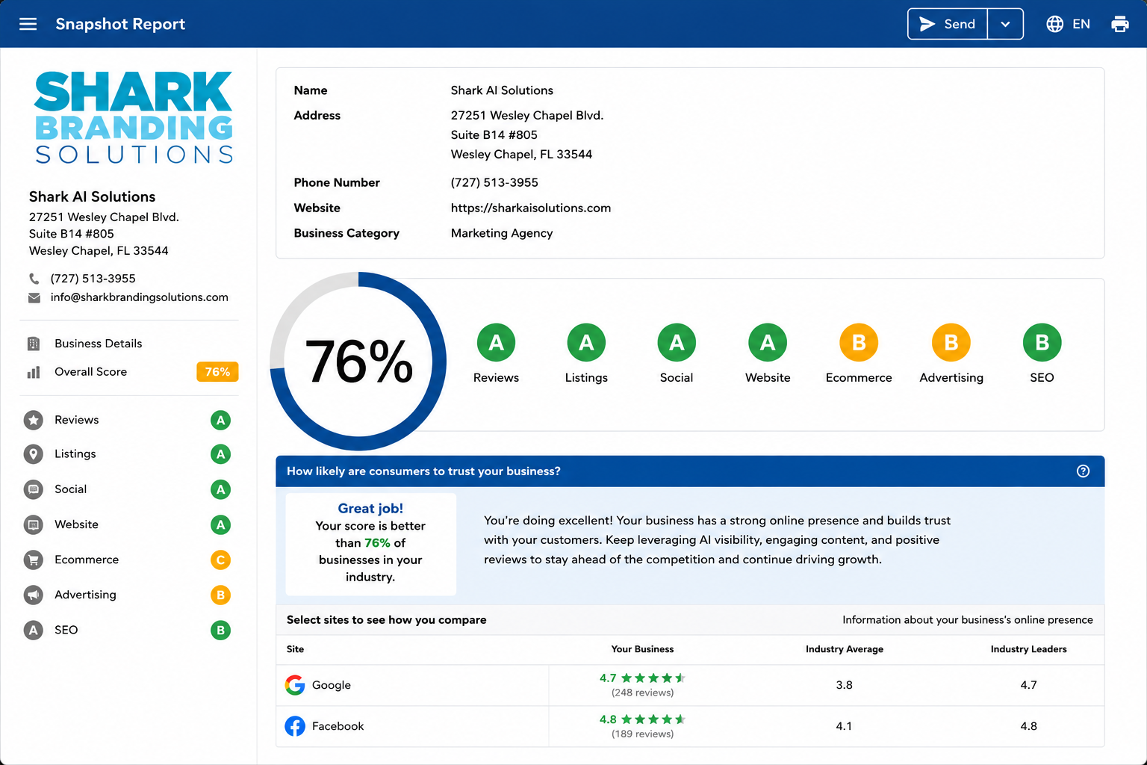The image size is (1147, 765).
Task: Click the Overall Score bar chart icon
Action: click(34, 372)
